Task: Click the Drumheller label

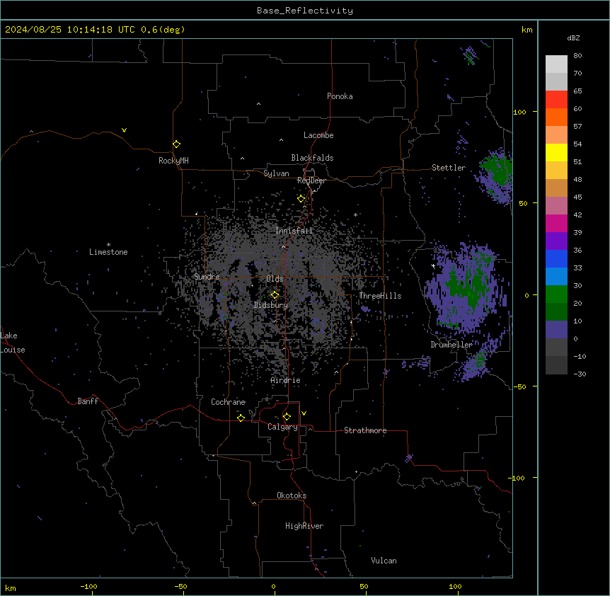Action: [x=451, y=345]
